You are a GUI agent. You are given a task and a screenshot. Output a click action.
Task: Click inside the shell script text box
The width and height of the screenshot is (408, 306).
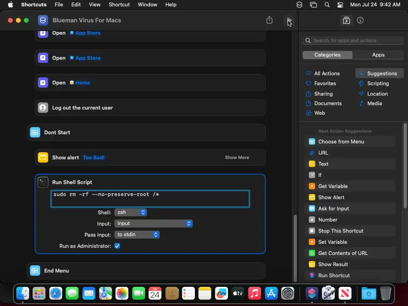coord(150,199)
